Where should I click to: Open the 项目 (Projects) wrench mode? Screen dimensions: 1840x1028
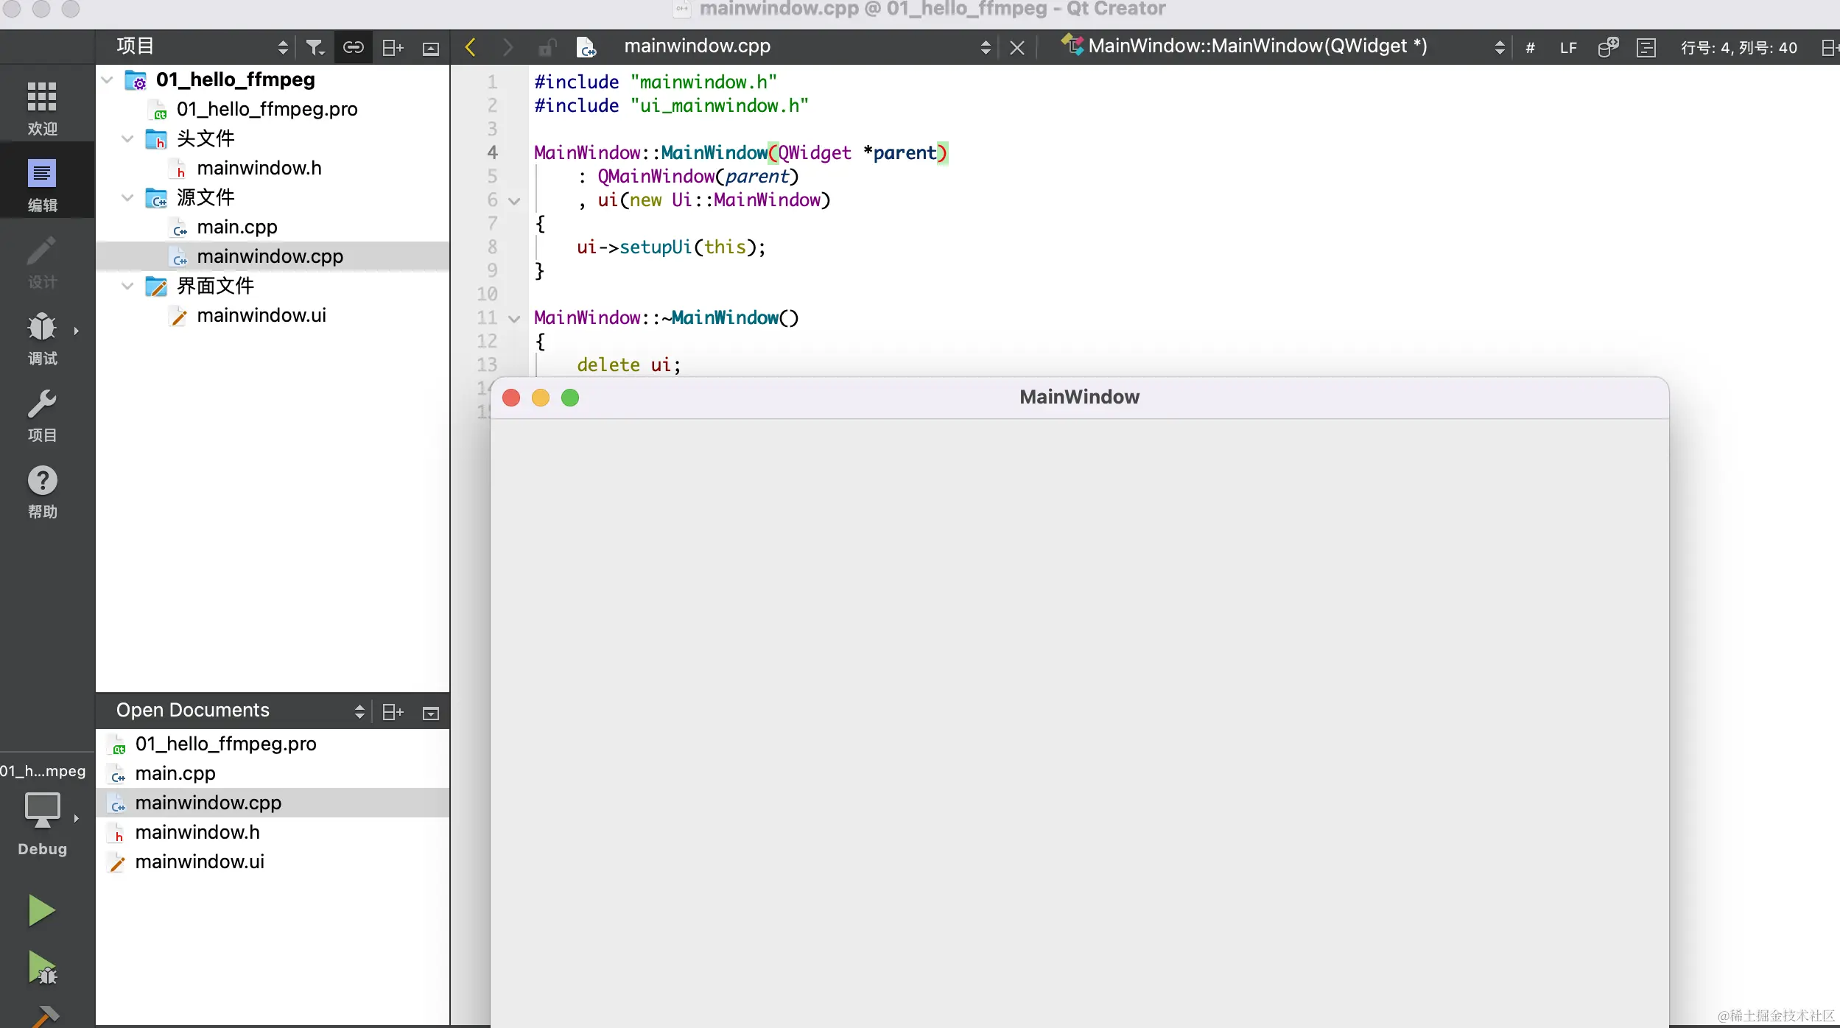coord(42,414)
